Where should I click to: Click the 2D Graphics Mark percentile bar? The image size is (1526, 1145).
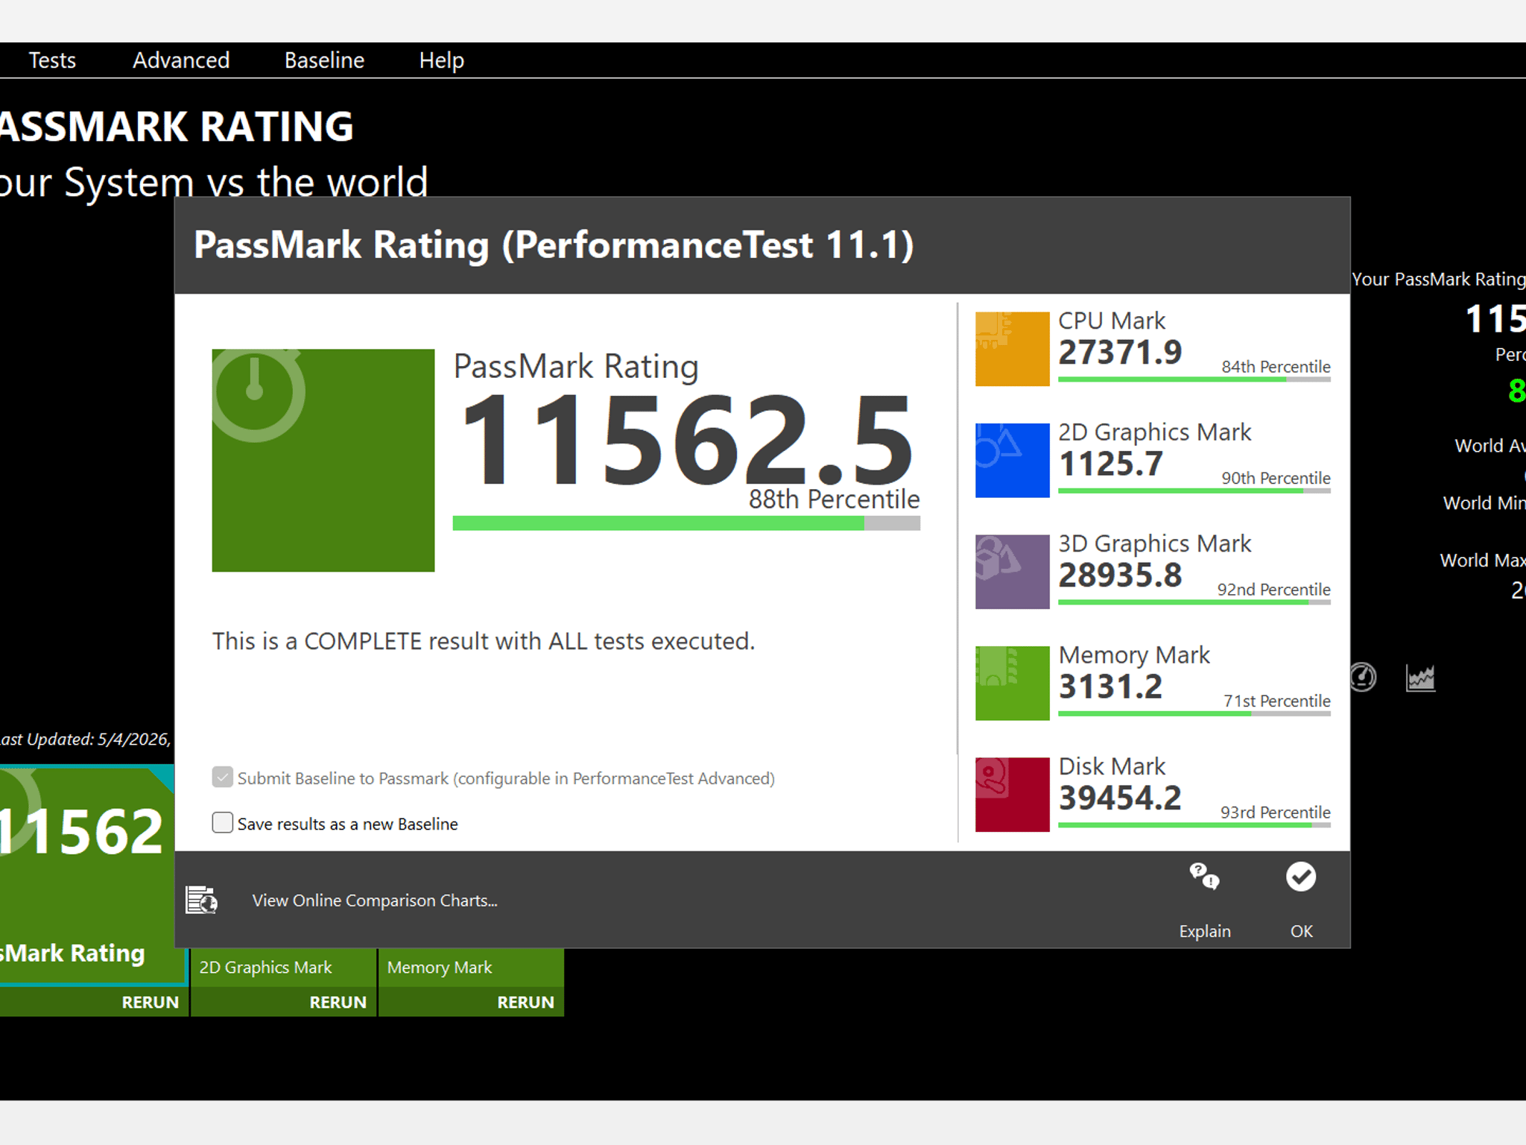(1194, 491)
